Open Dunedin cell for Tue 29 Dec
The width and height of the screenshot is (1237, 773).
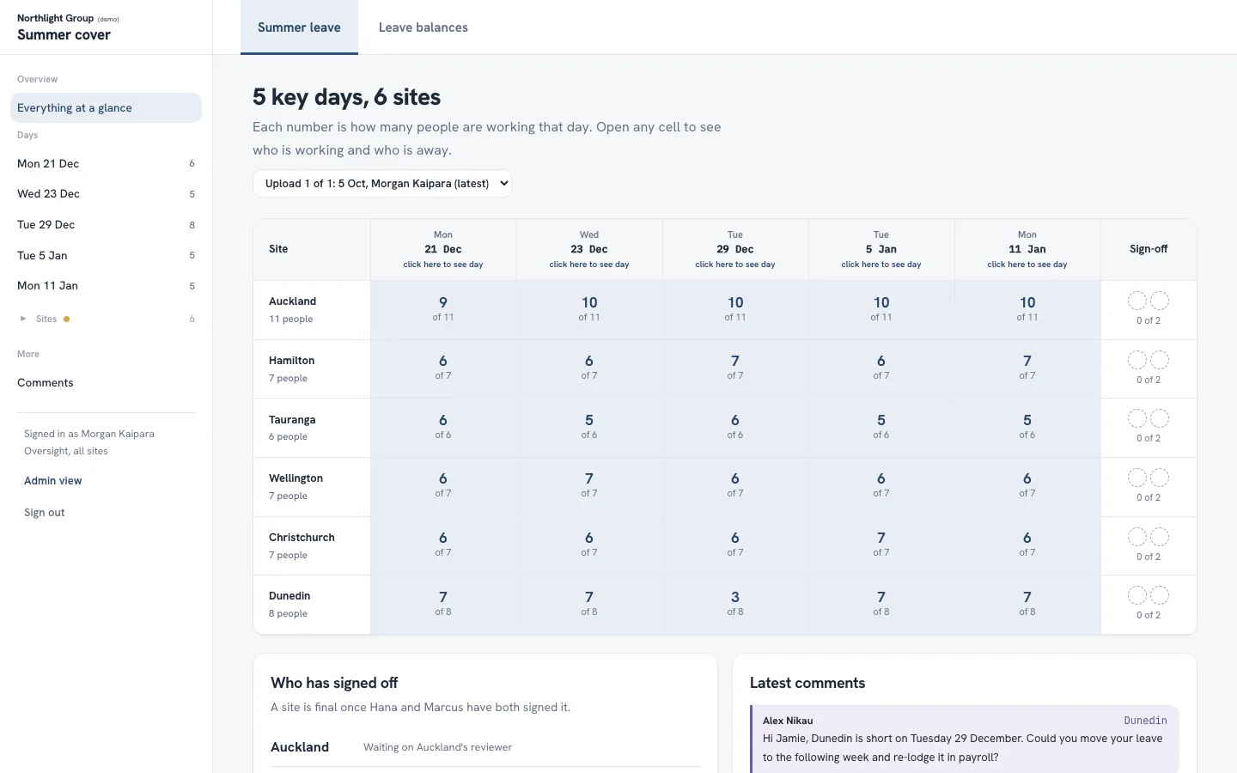tap(735, 605)
